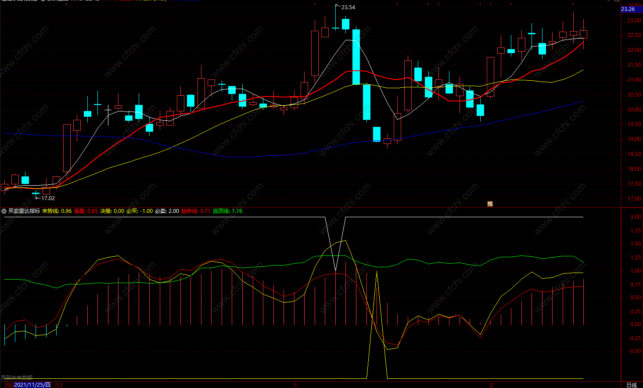Click the 趋势线: 0.71 value
This screenshot has height=388, width=643.
click(x=196, y=211)
